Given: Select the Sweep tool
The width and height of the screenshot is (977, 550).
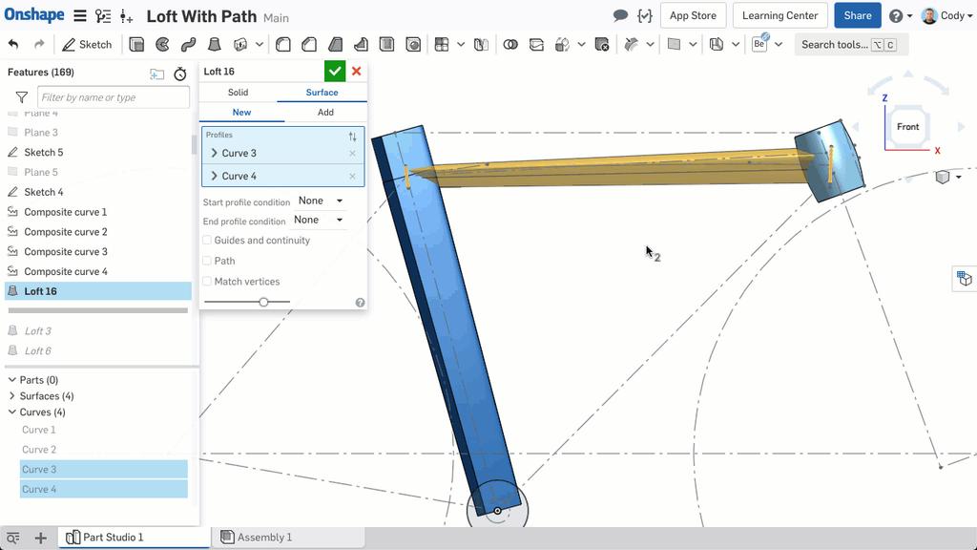Looking at the screenshot, I should click(188, 44).
